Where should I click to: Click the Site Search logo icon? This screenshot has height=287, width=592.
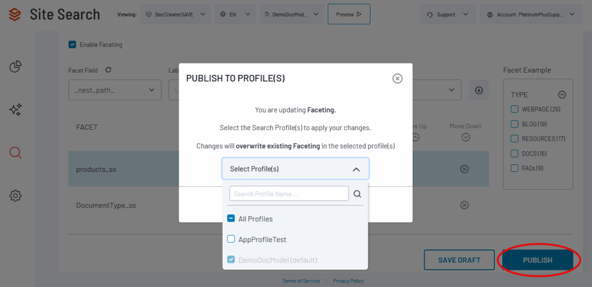click(15, 14)
